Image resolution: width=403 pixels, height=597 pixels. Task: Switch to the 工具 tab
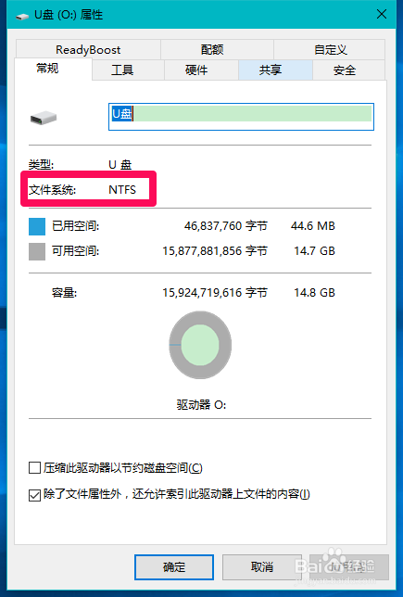point(122,70)
